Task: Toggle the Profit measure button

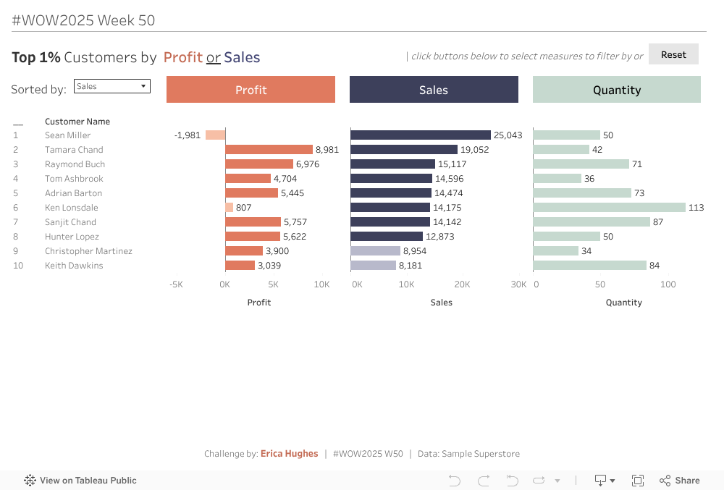Action: [x=251, y=90]
